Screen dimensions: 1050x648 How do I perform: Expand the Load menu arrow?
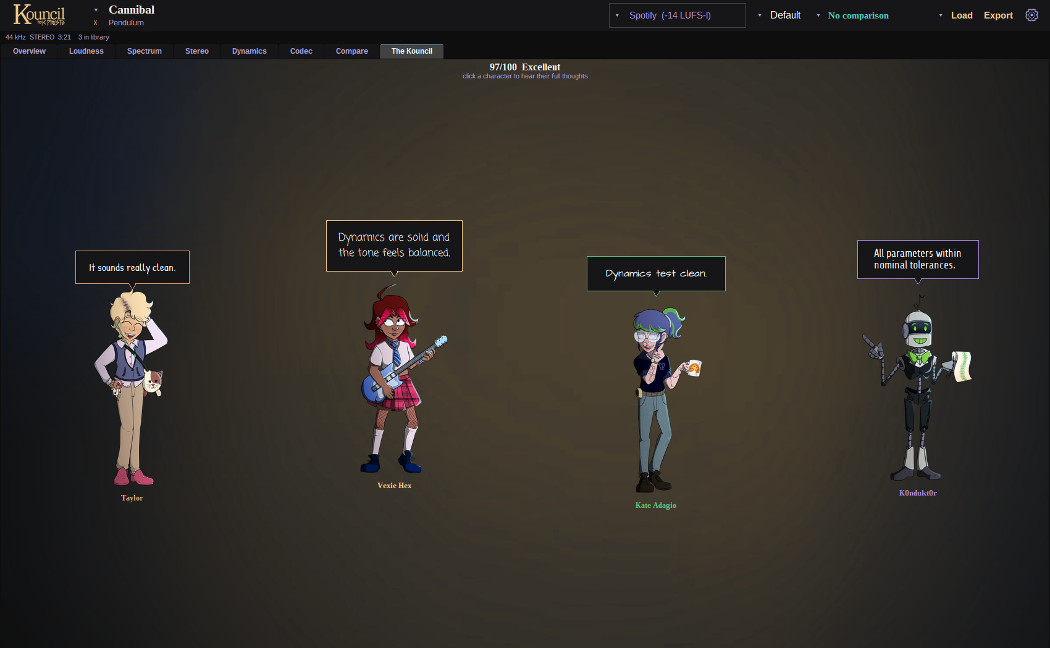[941, 15]
